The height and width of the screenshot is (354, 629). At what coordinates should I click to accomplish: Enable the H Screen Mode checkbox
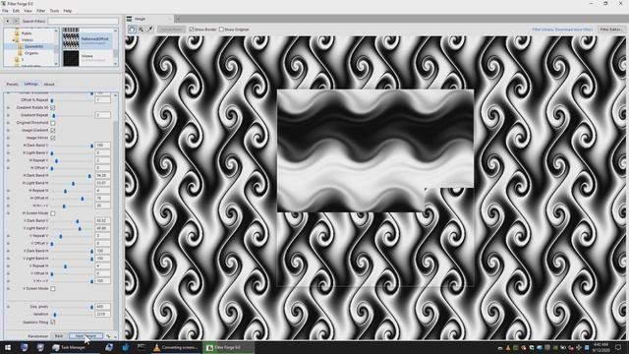(x=52, y=213)
